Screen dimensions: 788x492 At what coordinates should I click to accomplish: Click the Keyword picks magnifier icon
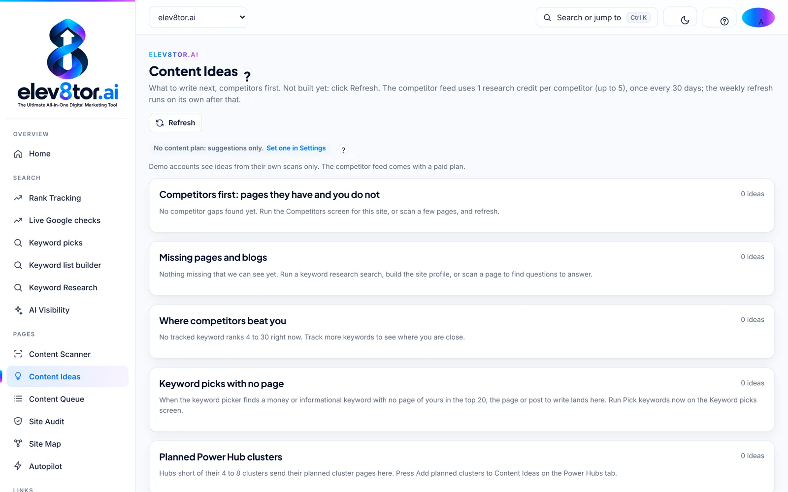click(x=18, y=243)
